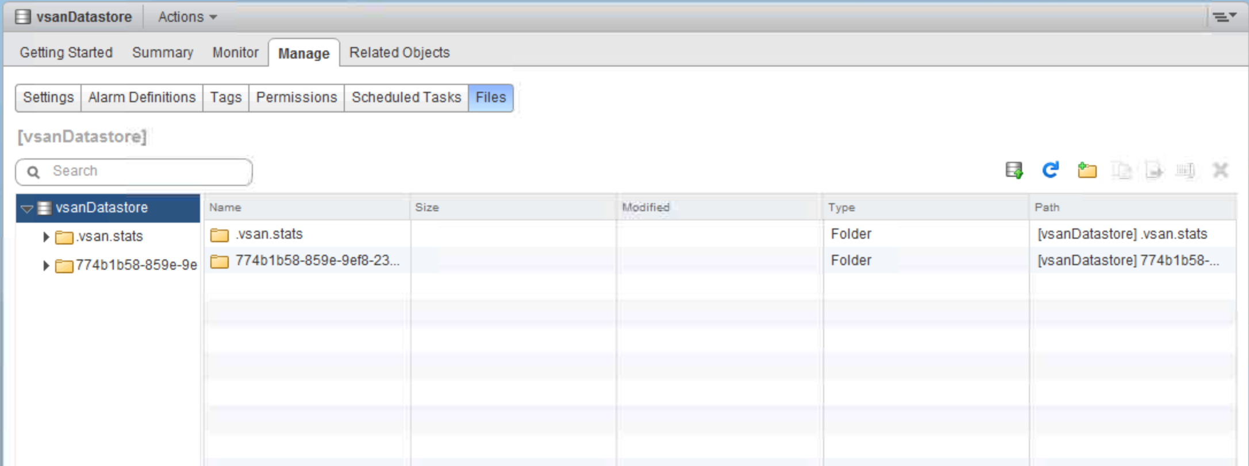The image size is (1249, 466).
Task: Click the vsanDatastore icon in the title bar
Action: (23, 17)
